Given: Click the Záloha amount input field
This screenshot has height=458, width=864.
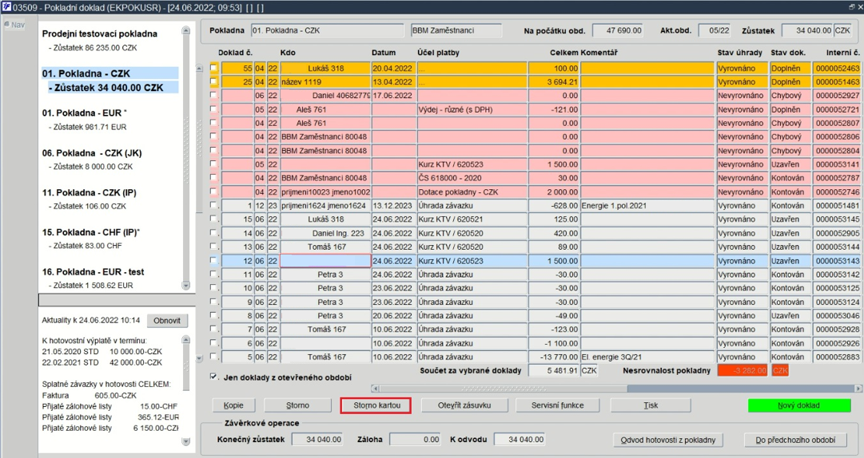Looking at the screenshot, I should point(415,440).
